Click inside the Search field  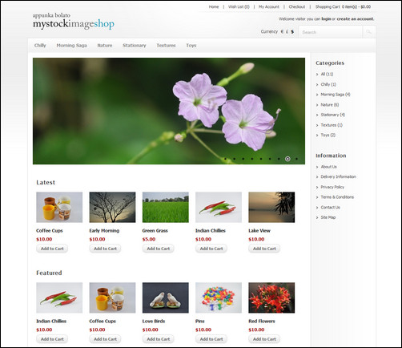[331, 32]
